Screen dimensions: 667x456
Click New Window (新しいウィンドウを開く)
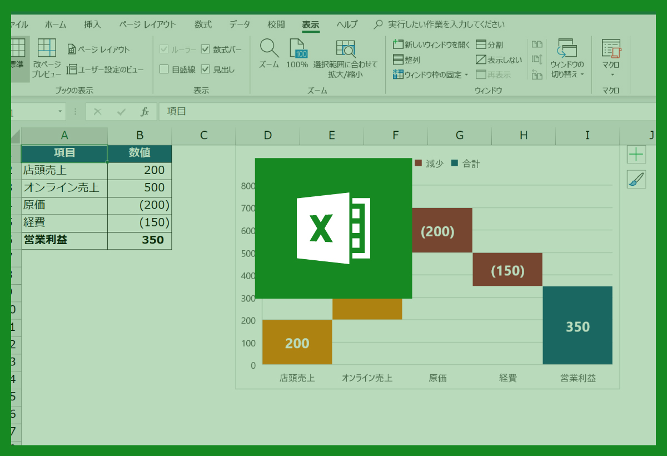coord(432,44)
